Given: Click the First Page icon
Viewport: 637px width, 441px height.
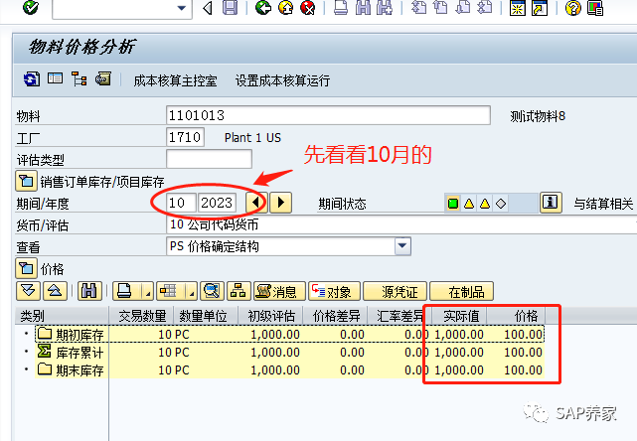Looking at the screenshot, I should click(x=418, y=7).
